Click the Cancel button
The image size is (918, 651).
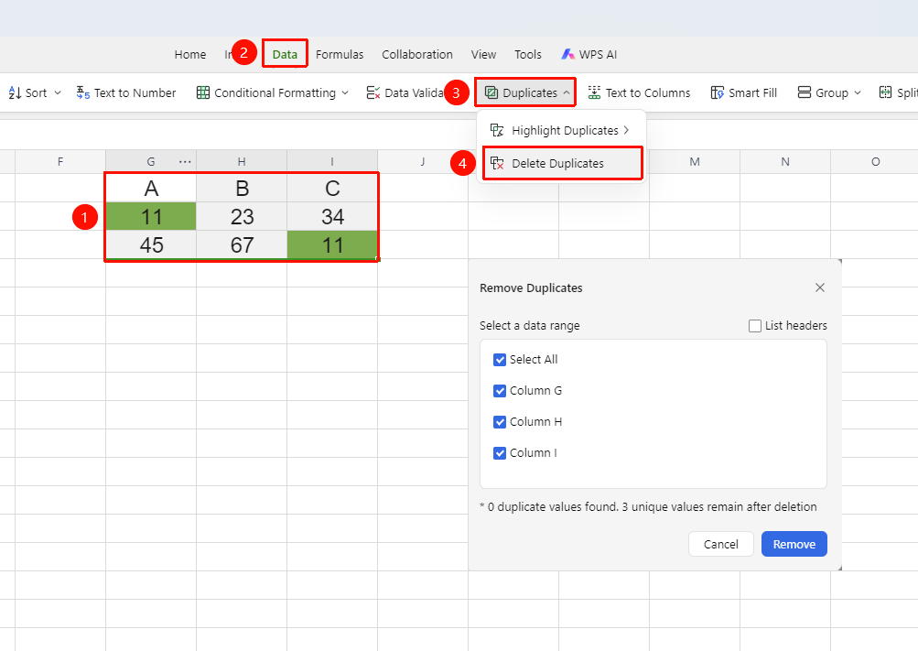[720, 544]
